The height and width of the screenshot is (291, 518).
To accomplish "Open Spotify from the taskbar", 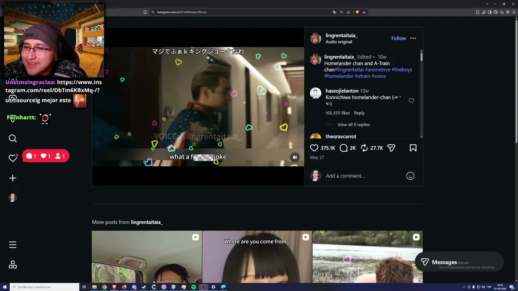I will (193, 287).
